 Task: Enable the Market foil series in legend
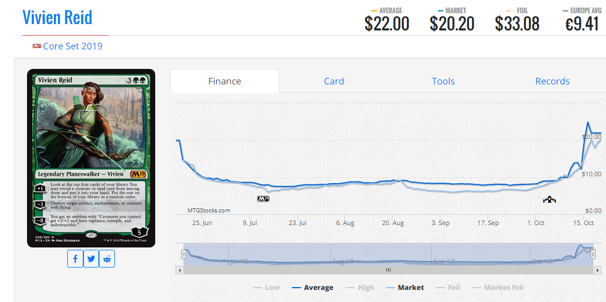[x=498, y=288]
